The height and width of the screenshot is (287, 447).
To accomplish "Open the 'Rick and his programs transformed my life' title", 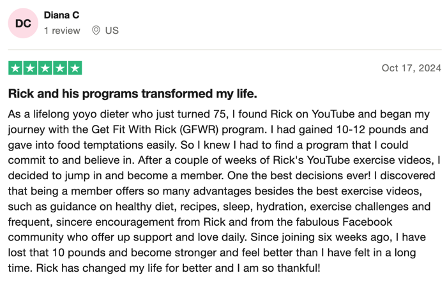I will coord(133,94).
